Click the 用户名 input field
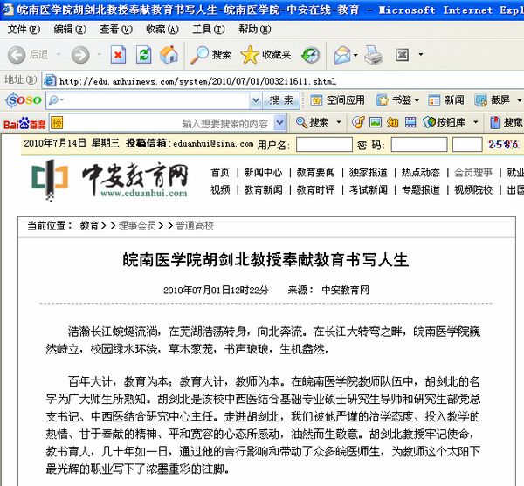This screenshot has height=486, width=524. coord(324,145)
